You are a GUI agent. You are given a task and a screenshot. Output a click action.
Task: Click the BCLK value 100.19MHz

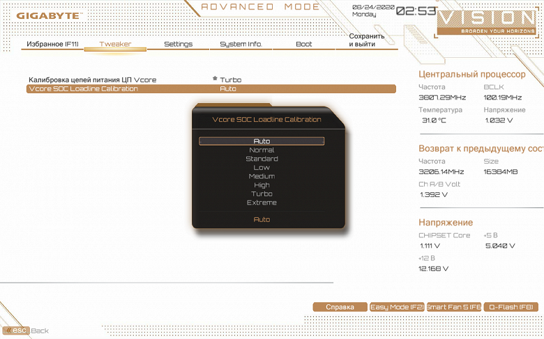[x=502, y=97]
